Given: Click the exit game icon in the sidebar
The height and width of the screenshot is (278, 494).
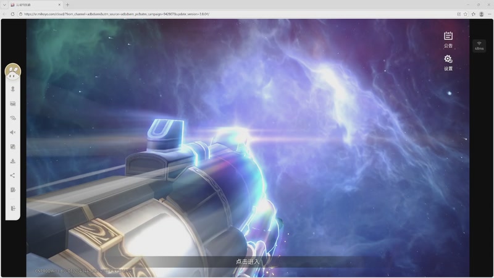Looking at the screenshot, I should tap(13, 208).
